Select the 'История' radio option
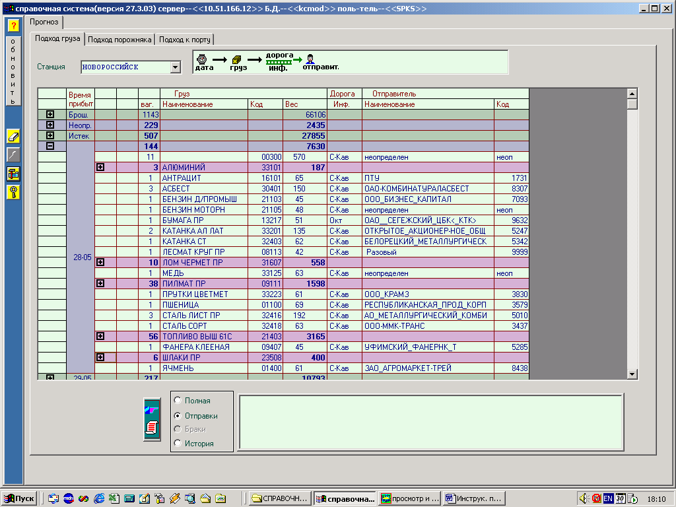Image resolution: width=676 pixels, height=507 pixels. (x=177, y=443)
